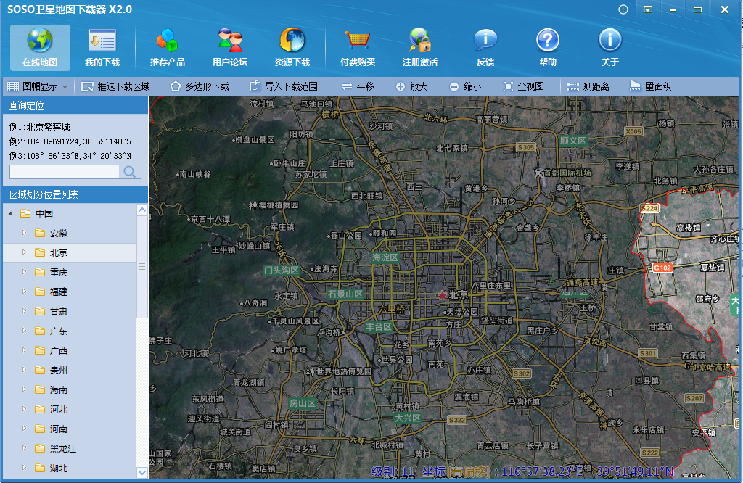
Task: Open 付费购买 purchase page
Action: [358, 48]
